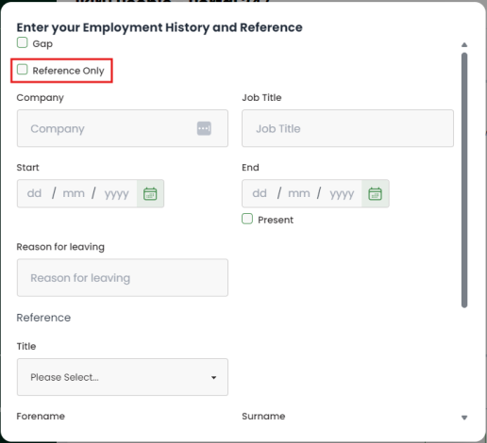Click the vertical scrollbar thumb
Image resolution: width=487 pixels, height=443 pixels.
point(464,180)
